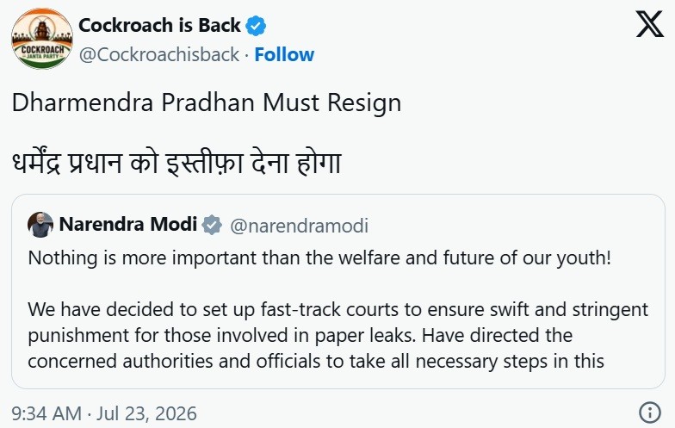Click the info circle icon
Screen dimensions: 675x428
(x=649, y=412)
